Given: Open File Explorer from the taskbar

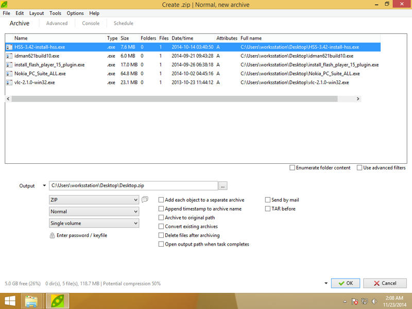Looking at the screenshot, I should [x=31, y=301].
